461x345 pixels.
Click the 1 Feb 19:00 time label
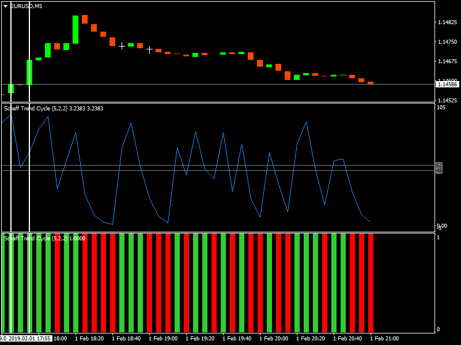[163, 339]
